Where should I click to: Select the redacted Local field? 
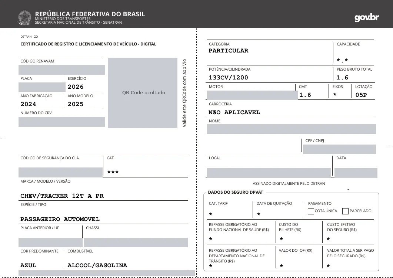click(269, 173)
